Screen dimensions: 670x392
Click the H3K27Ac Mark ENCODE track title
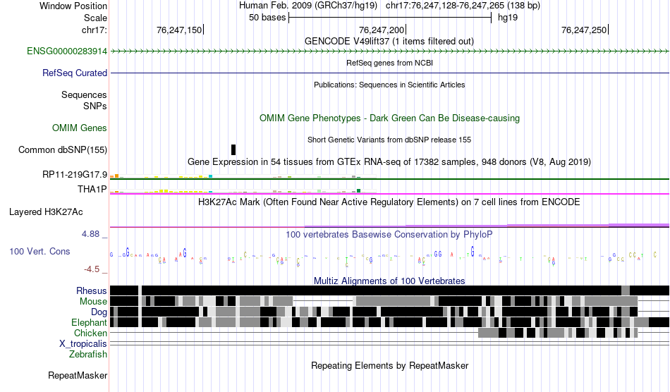(x=389, y=202)
